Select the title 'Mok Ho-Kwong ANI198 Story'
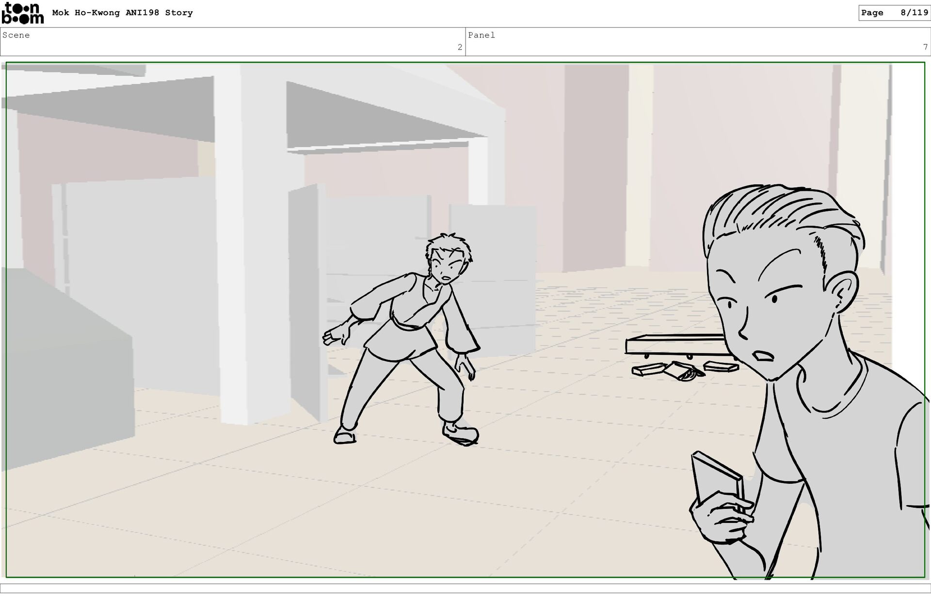Viewport: 931px width, 602px height. tap(122, 13)
